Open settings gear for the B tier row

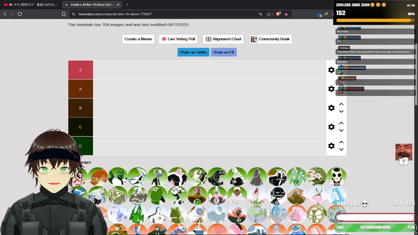point(331,108)
